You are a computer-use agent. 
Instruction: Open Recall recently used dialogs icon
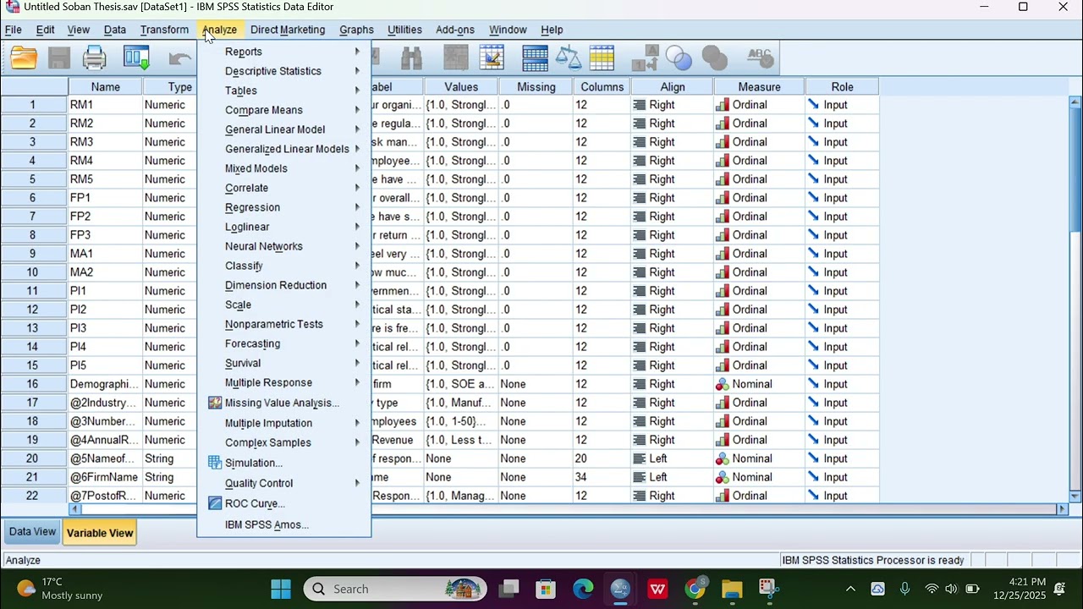[136, 58]
